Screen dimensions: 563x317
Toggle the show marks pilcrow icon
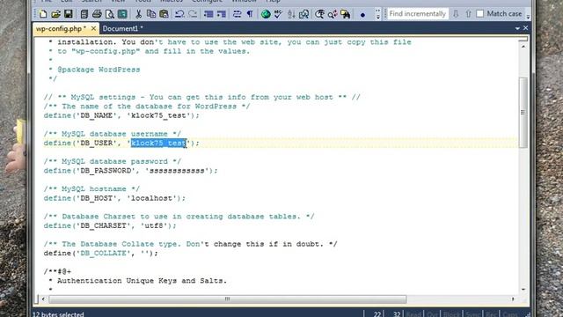(250, 14)
